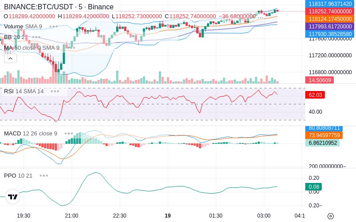This screenshot has height=222, width=356.
Task: Click the red current price label 118252.74
Action: pyautogui.click(x=330, y=12)
